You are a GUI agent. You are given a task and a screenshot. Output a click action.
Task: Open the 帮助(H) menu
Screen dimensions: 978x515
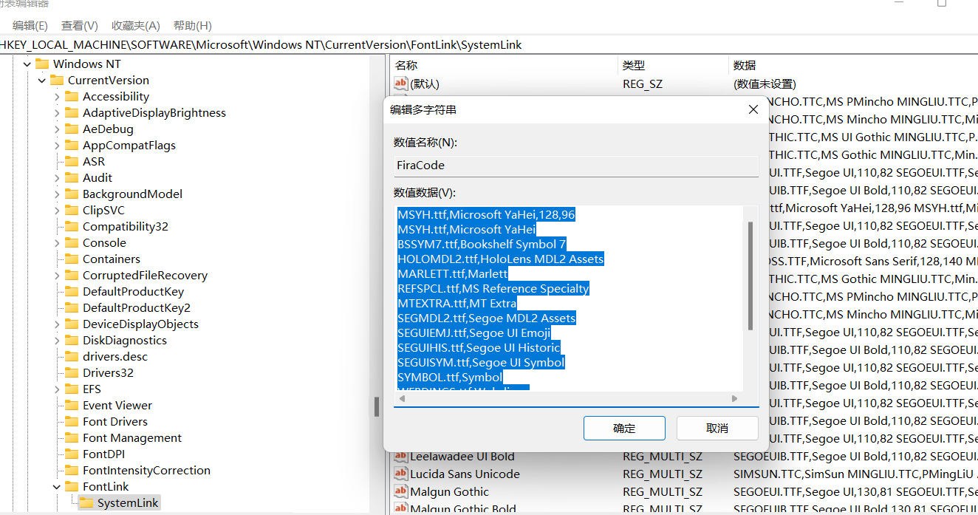pyautogui.click(x=192, y=26)
